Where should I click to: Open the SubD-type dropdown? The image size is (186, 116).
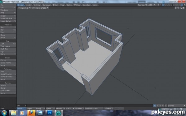70,109
